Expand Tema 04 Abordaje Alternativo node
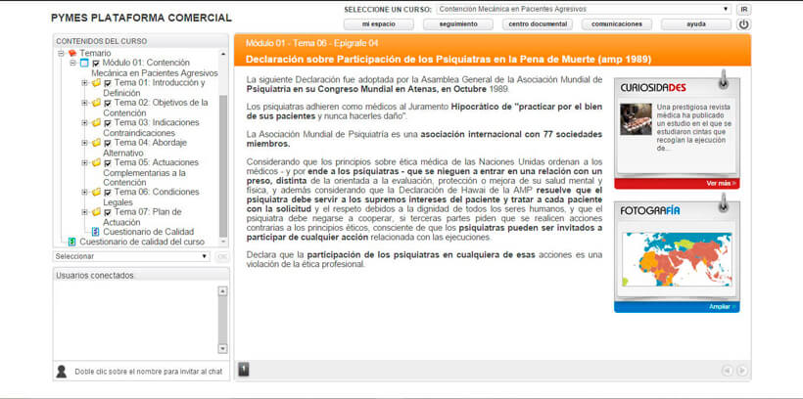The height and width of the screenshot is (399, 803). click(84, 142)
